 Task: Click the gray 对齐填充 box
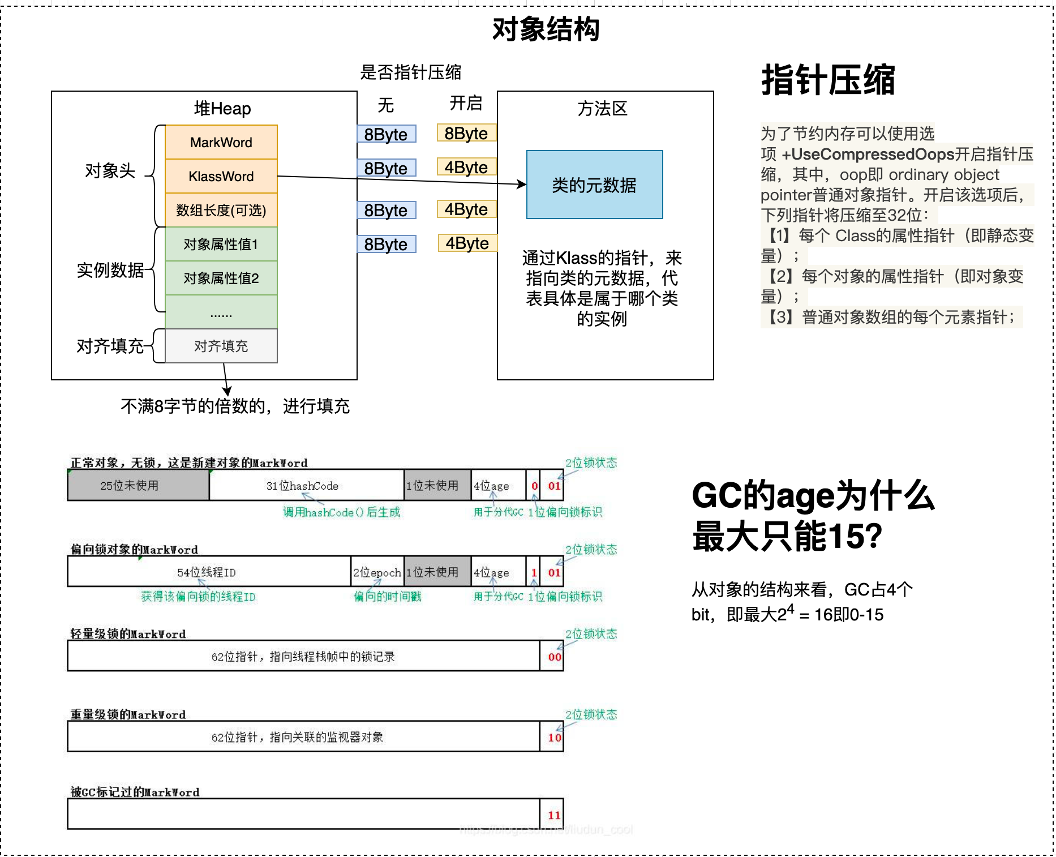click(x=221, y=346)
